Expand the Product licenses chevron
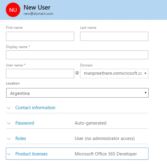 tap(9, 154)
